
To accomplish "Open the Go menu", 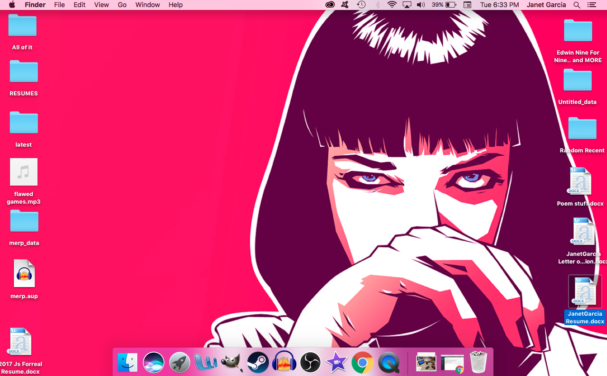I will point(122,5).
